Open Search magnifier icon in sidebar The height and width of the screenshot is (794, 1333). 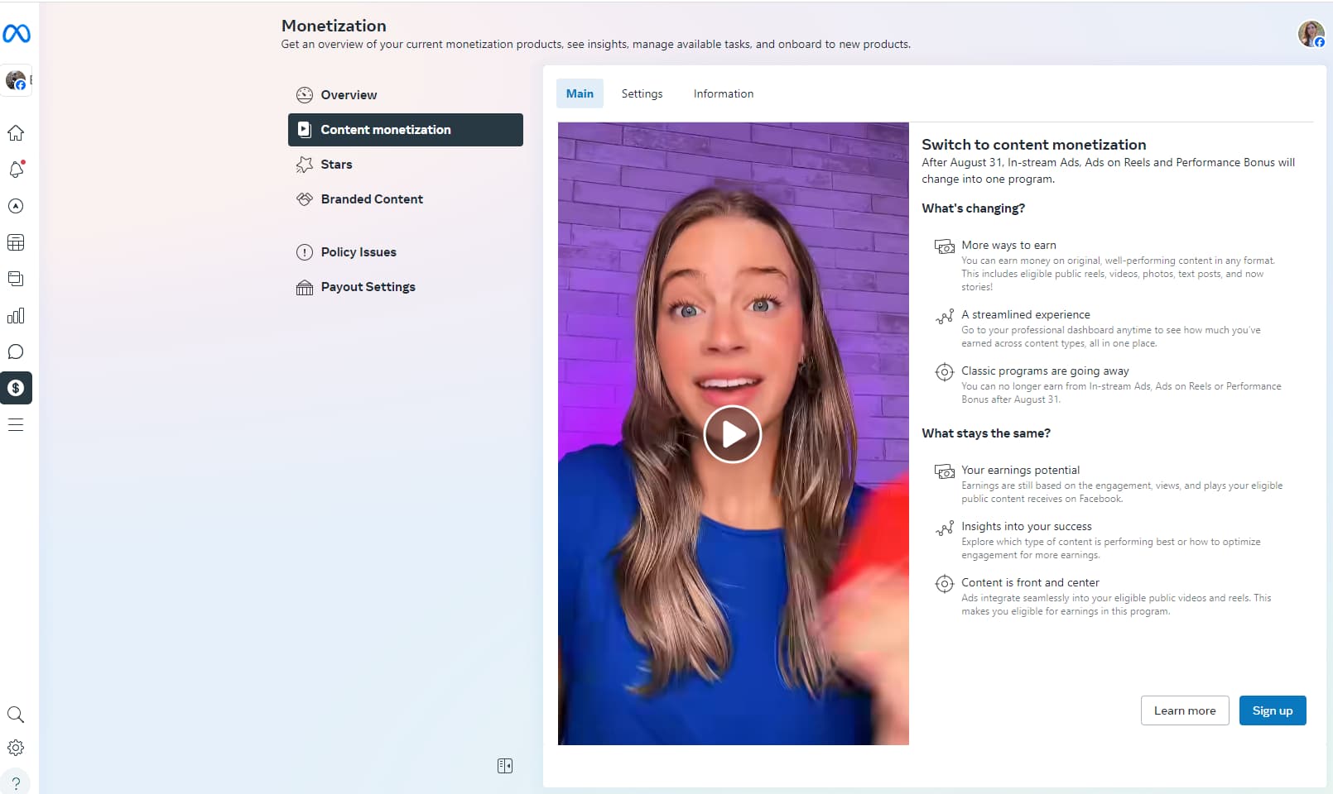pyautogui.click(x=16, y=715)
